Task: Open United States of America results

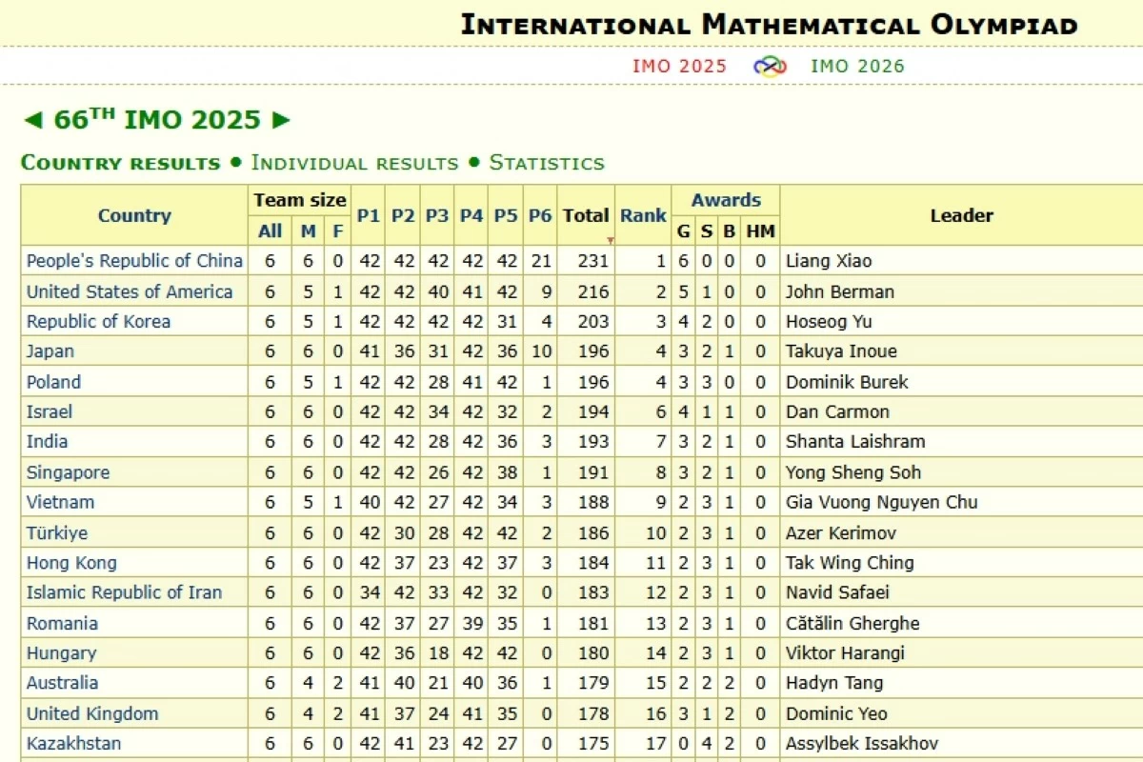Action: pos(130,291)
